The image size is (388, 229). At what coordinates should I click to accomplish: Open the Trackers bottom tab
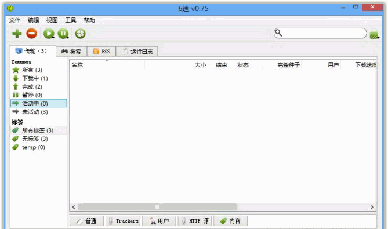[x=123, y=221]
